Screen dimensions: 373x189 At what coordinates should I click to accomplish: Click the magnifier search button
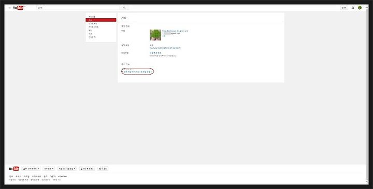124,8
